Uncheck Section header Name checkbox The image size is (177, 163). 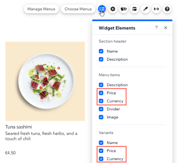coord(101,51)
